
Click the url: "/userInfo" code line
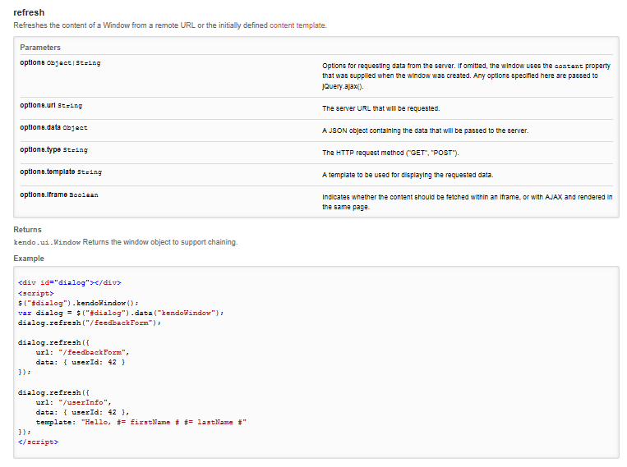(72, 402)
